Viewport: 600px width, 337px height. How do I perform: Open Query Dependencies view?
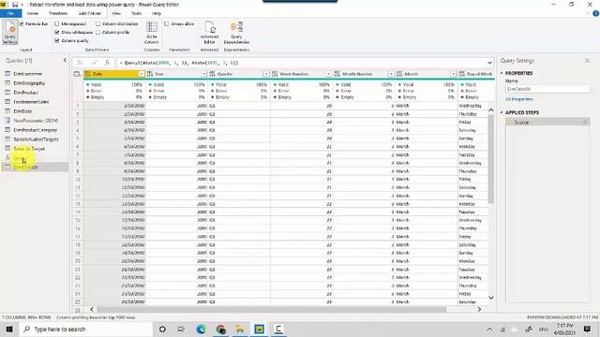pyautogui.click(x=236, y=32)
